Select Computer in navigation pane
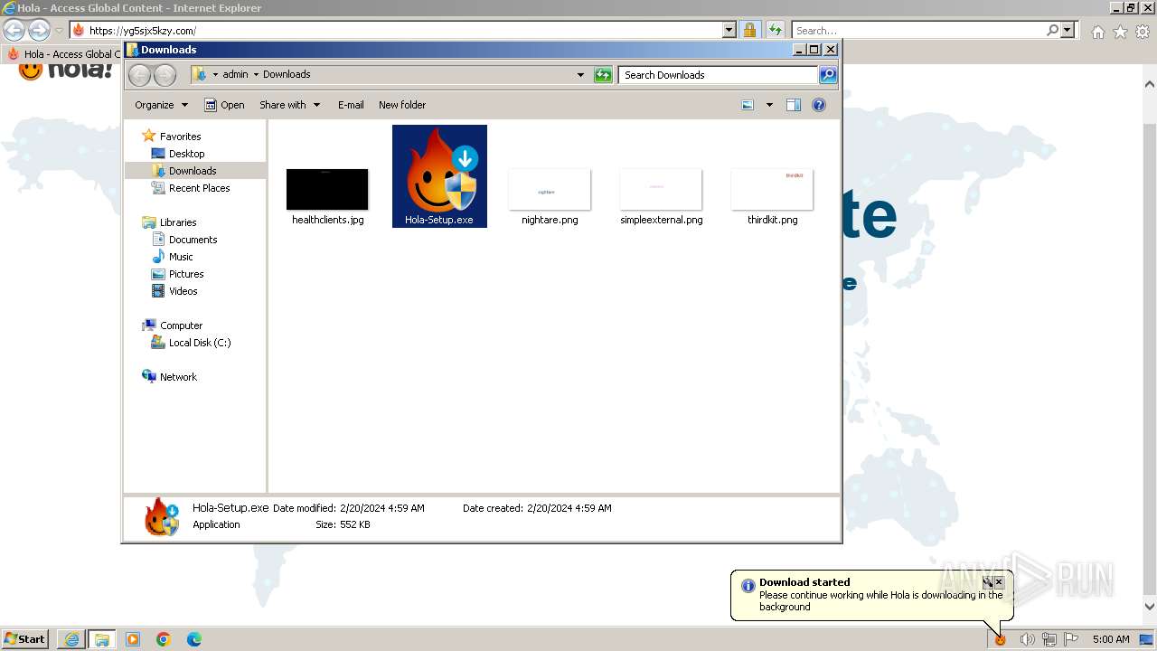The width and height of the screenshot is (1157, 651). pyautogui.click(x=181, y=325)
